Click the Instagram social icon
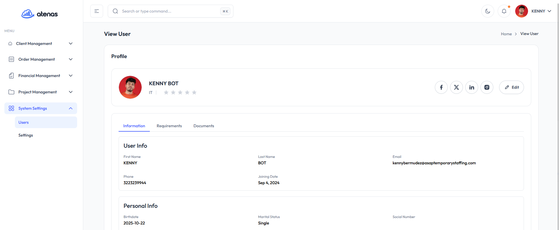Screen dimensions: 559x230 click(487, 87)
